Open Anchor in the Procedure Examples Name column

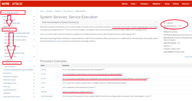[44, 70]
